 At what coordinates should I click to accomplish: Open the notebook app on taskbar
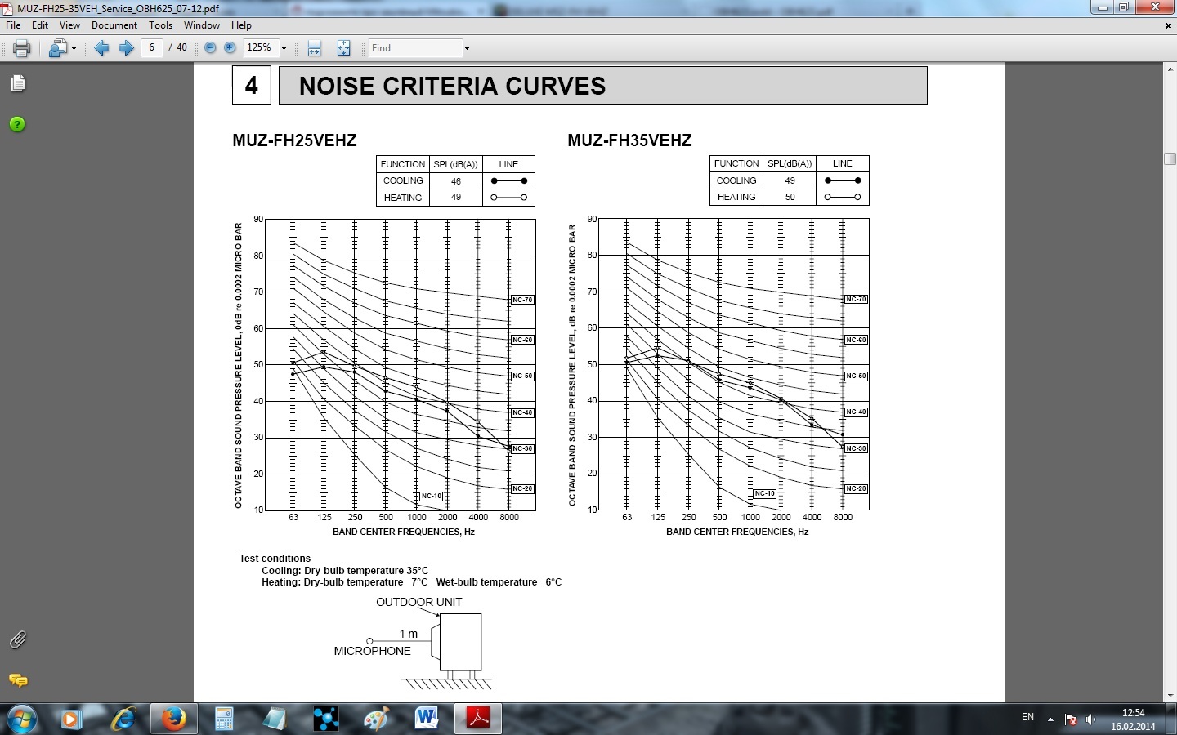point(275,719)
